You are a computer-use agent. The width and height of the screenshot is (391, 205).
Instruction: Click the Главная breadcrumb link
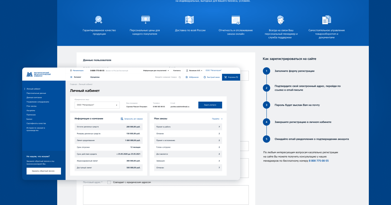tap(73, 84)
